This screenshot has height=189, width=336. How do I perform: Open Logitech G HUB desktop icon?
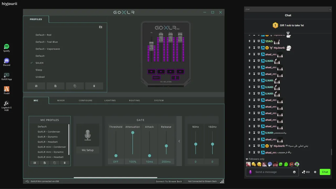pyautogui.click(x=7, y=106)
